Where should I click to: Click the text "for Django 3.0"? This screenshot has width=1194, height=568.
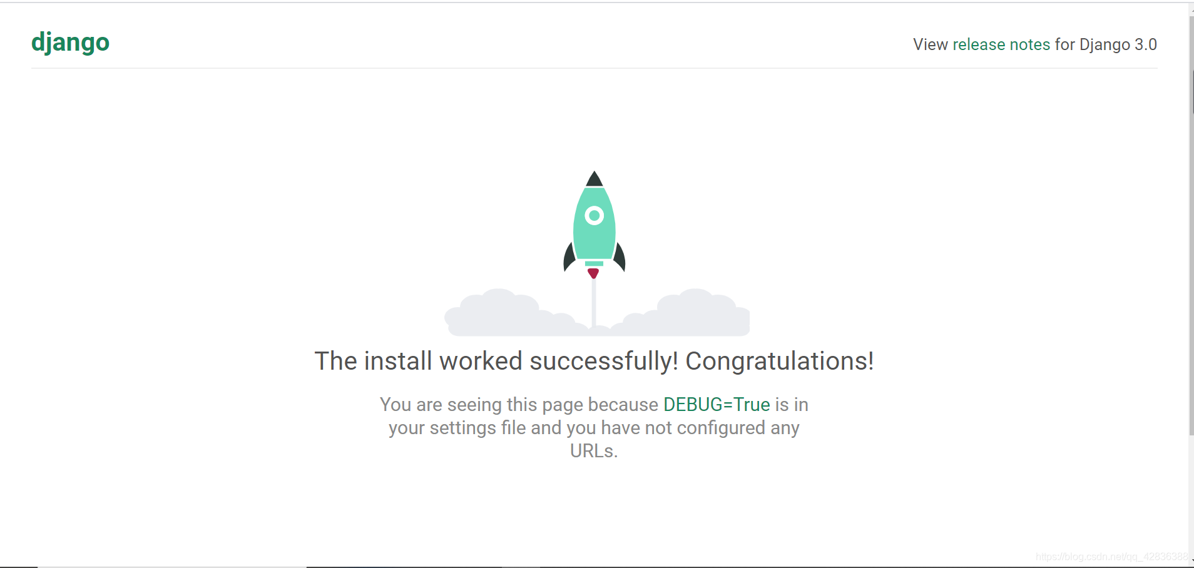click(x=1106, y=44)
